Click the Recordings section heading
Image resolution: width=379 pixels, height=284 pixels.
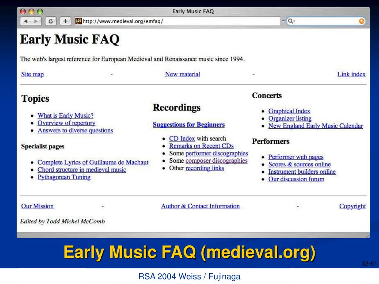177,108
